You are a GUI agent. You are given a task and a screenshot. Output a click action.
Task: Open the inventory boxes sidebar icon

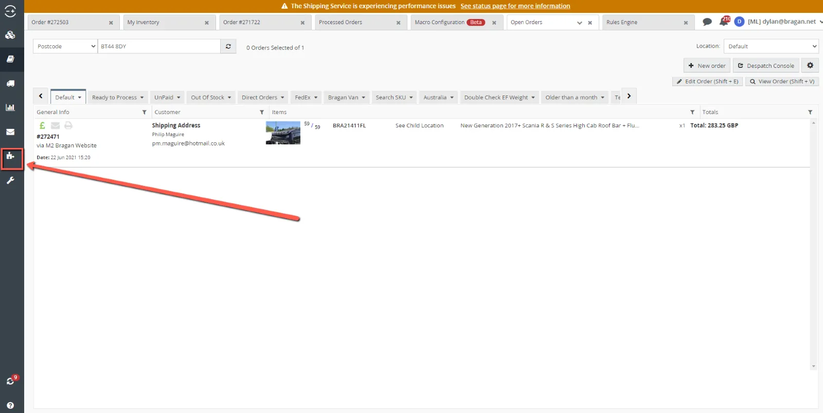(x=10, y=35)
